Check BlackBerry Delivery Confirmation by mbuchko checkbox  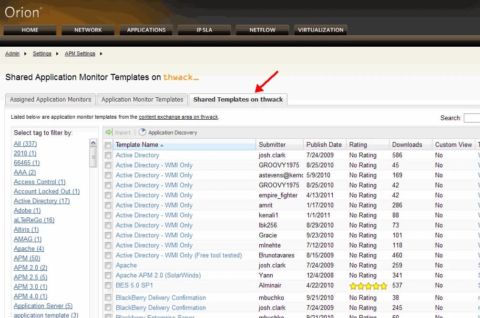tap(108, 297)
